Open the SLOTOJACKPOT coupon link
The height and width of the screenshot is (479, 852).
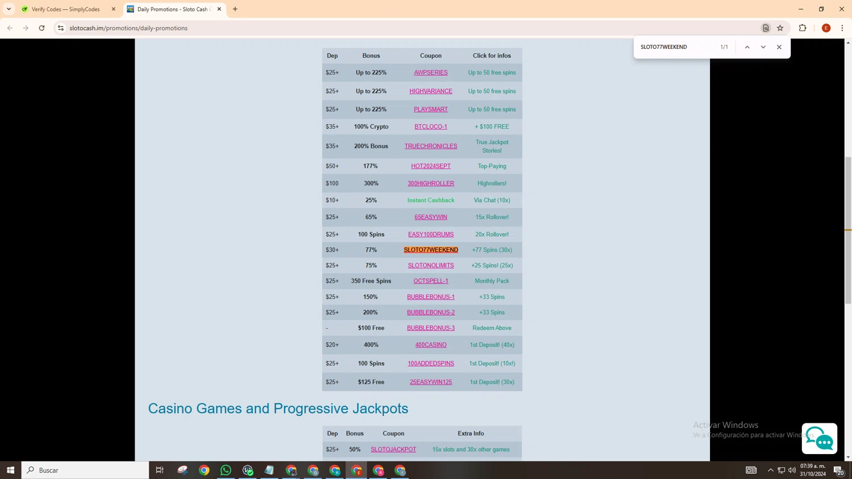[x=393, y=449]
